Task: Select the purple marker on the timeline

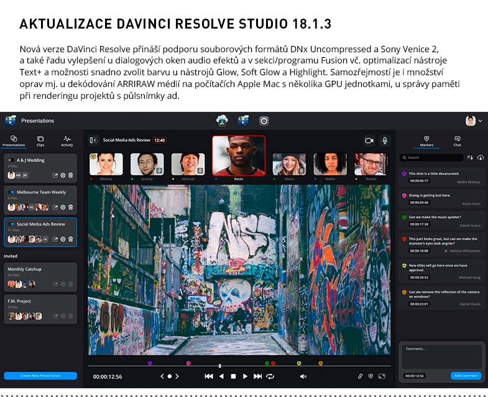Action: click(x=150, y=363)
